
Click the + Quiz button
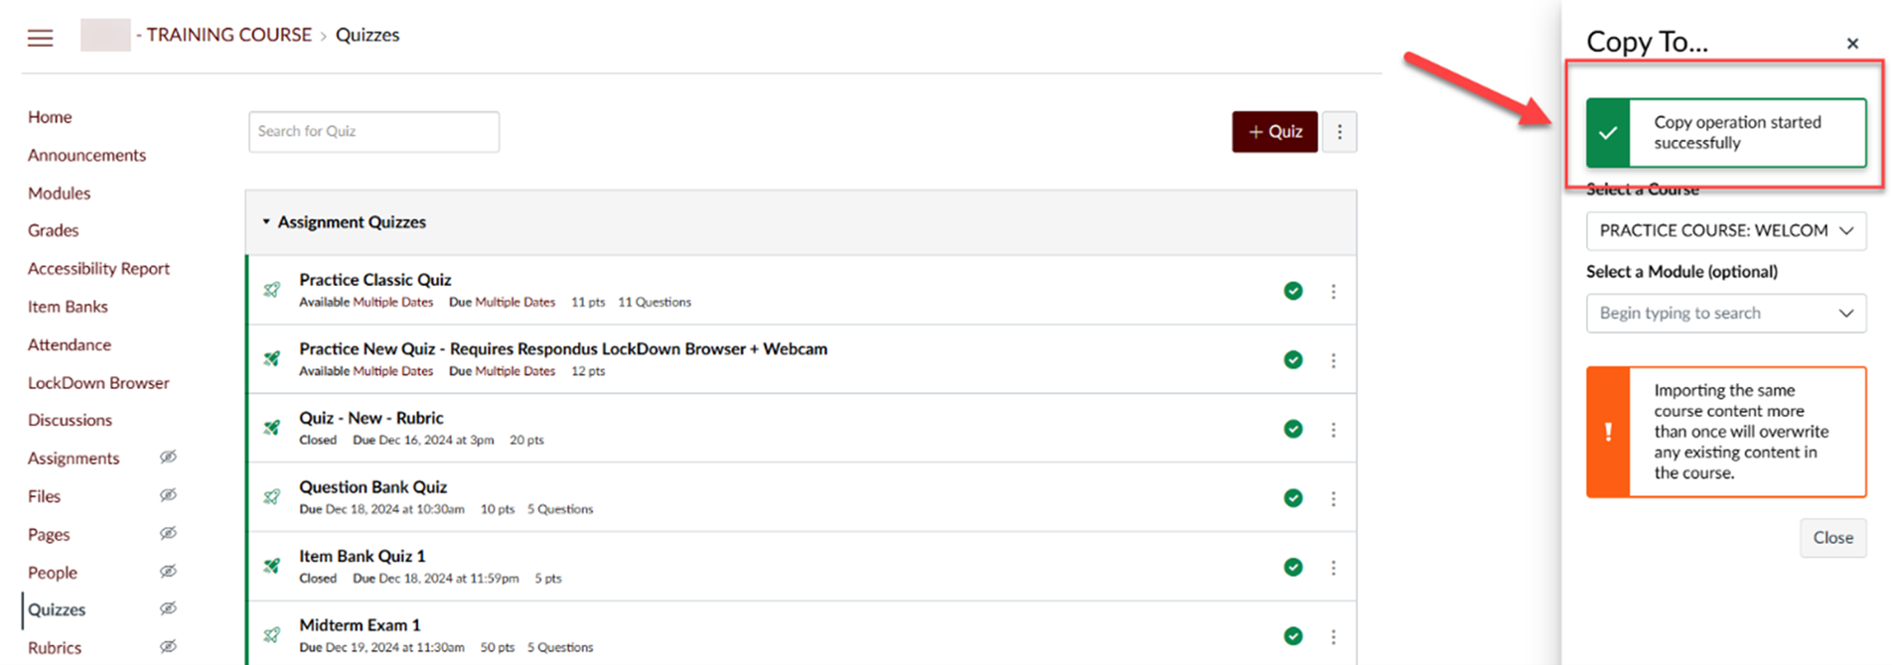[1274, 132]
